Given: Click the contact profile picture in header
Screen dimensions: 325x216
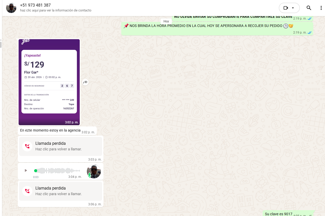Looking at the screenshot, I should point(11,8).
